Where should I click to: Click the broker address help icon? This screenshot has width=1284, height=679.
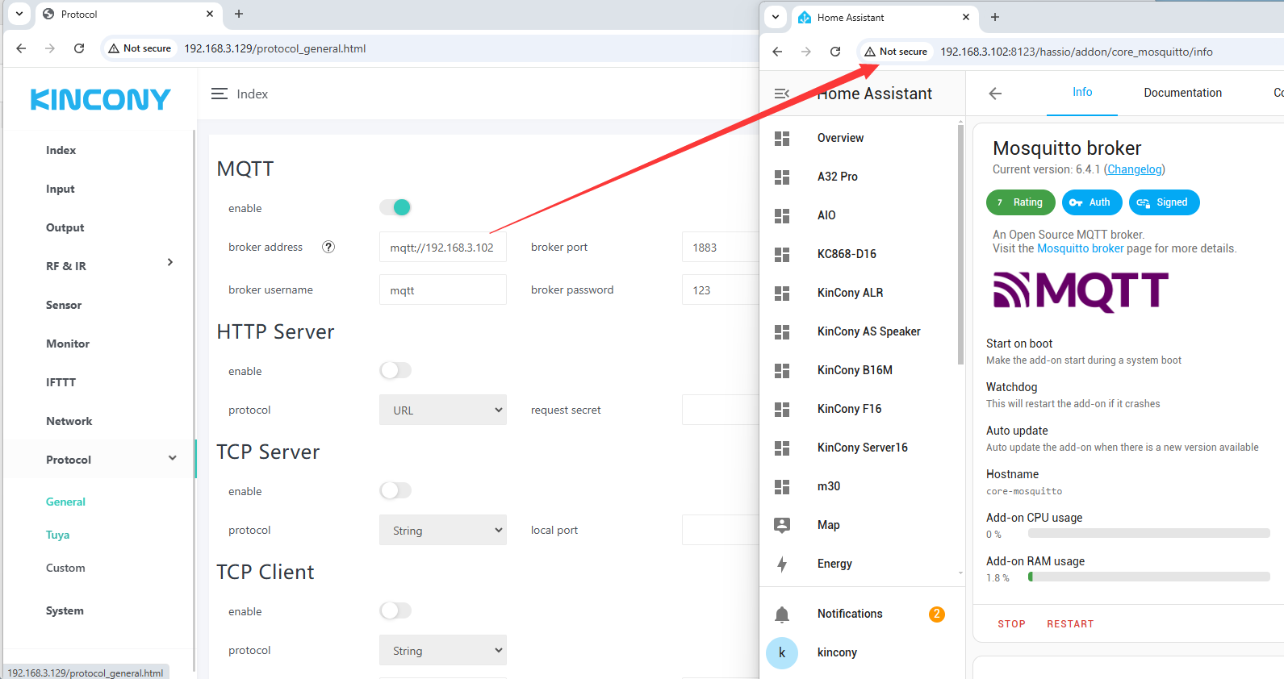(x=328, y=248)
